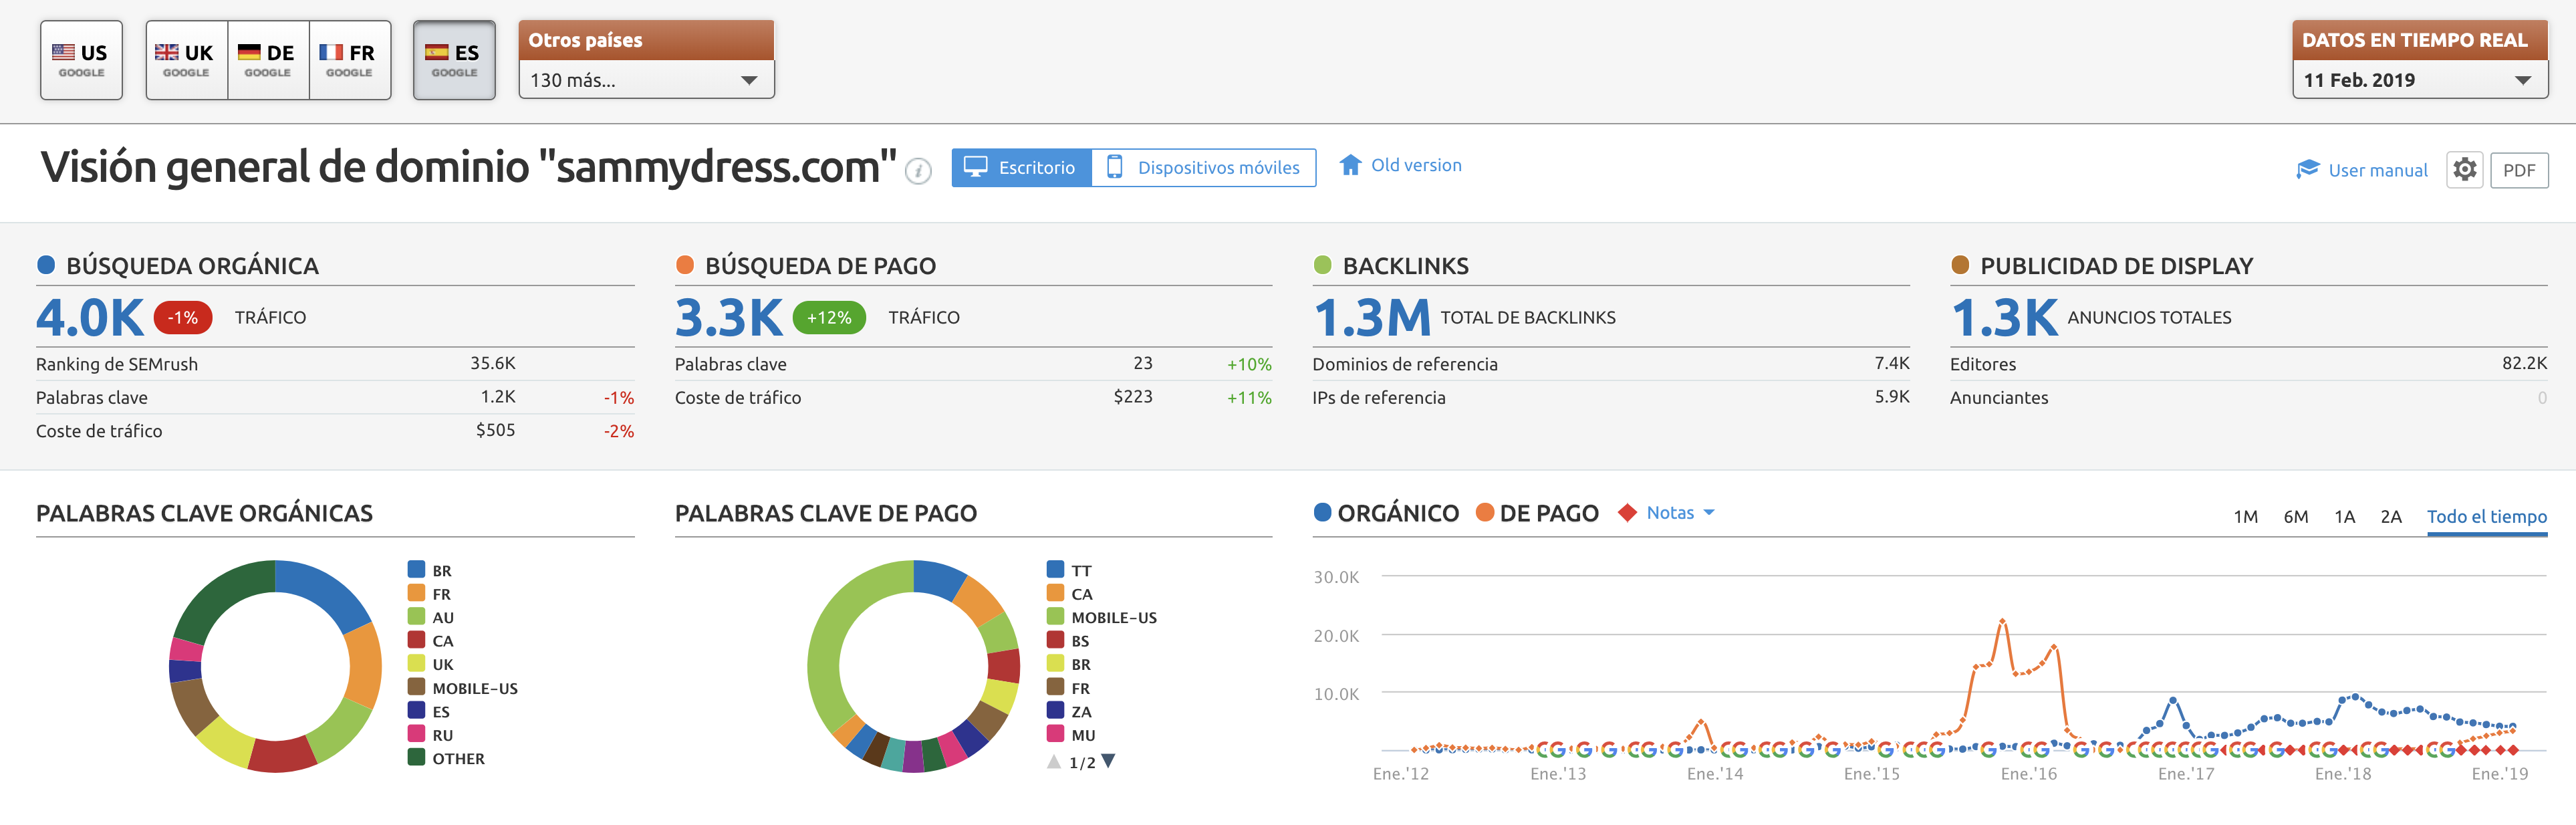Click the AU green swatch in organic legend
The height and width of the screenshot is (825, 2576).
[x=416, y=616]
